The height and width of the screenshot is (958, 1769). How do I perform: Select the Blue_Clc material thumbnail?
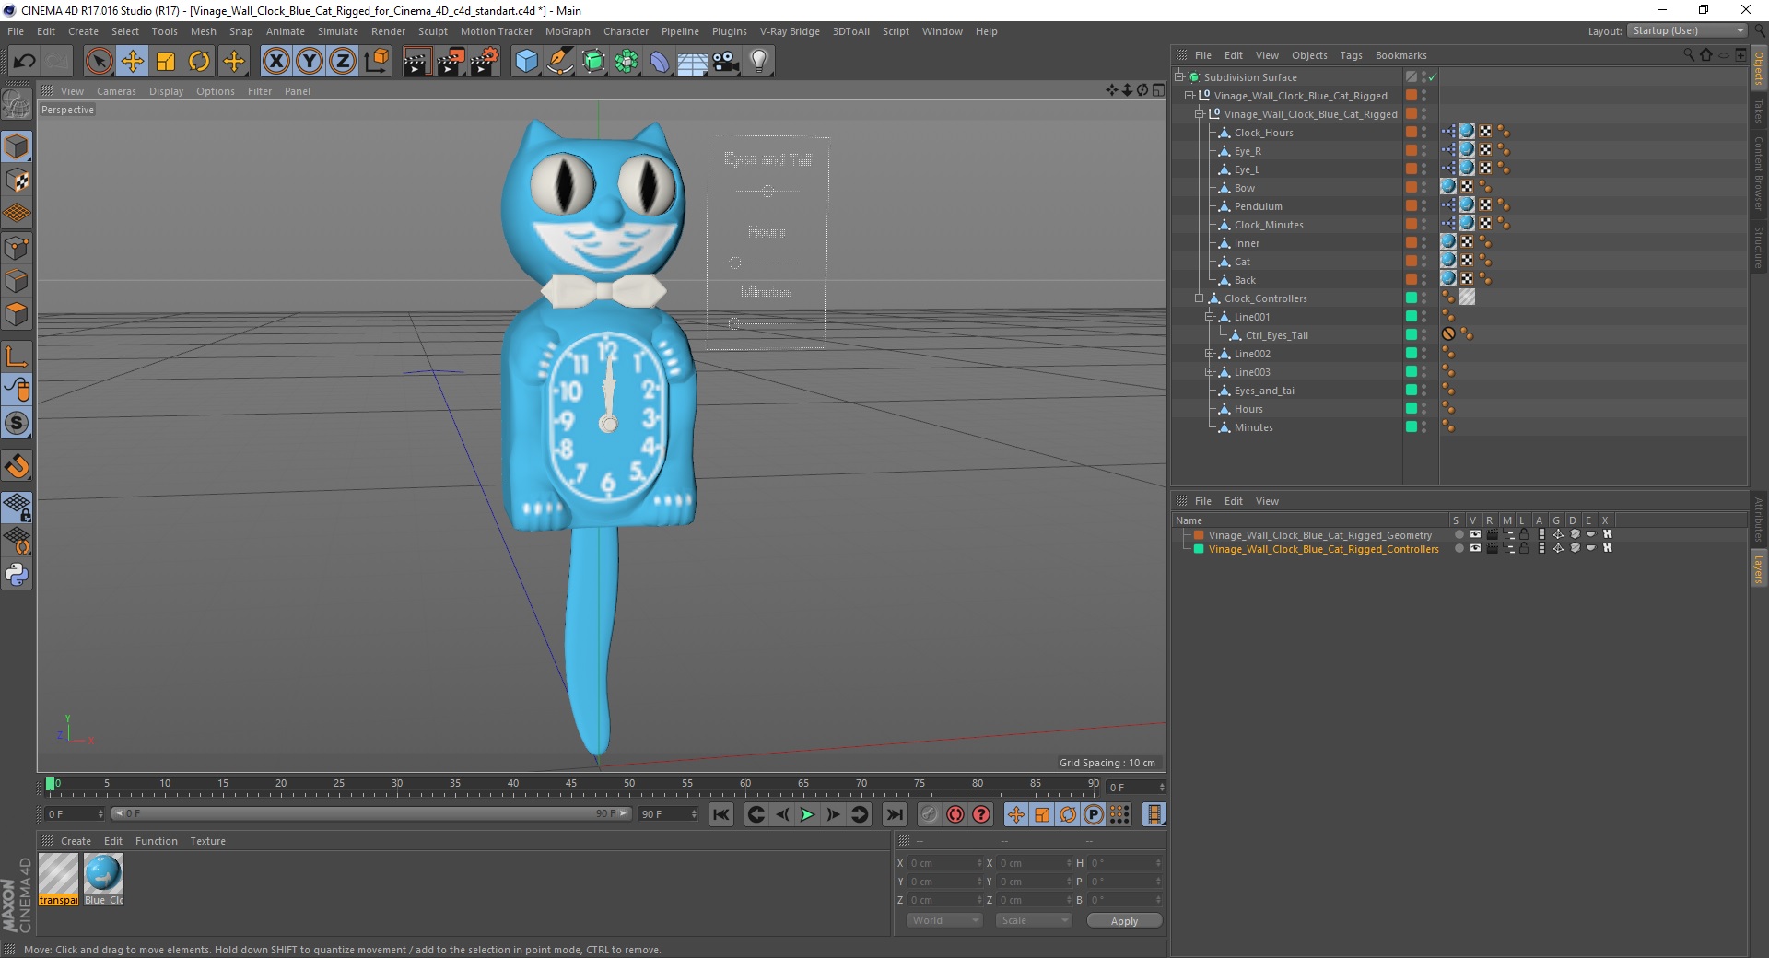click(x=103, y=880)
